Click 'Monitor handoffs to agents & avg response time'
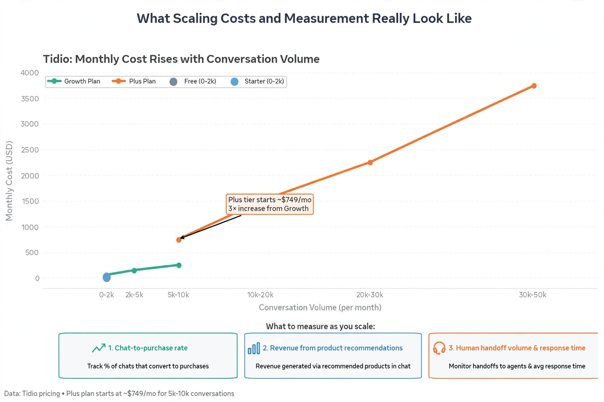Screen dimensions: 604x402 point(517,366)
